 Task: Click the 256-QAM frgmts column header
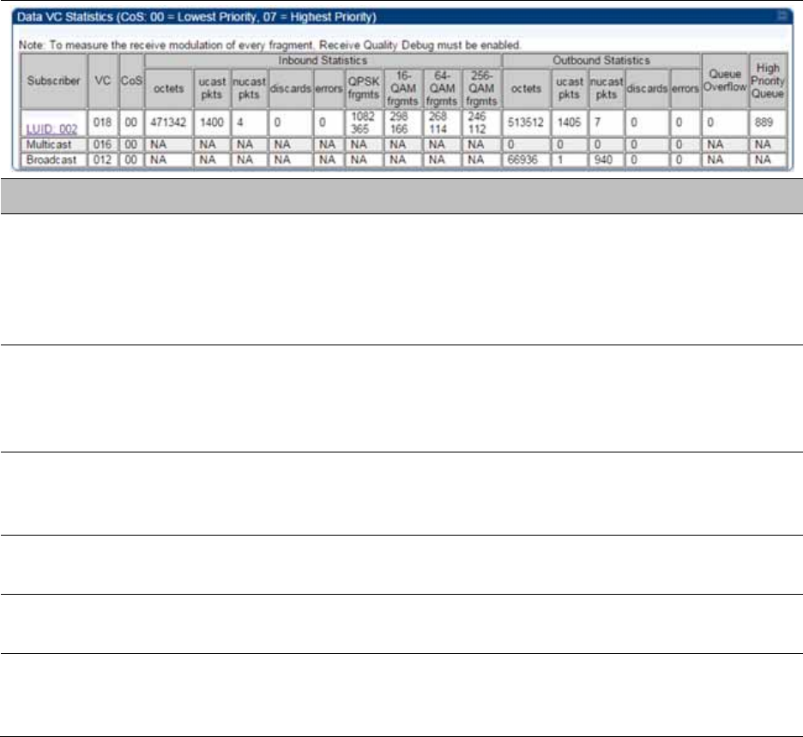pyautogui.click(x=481, y=88)
